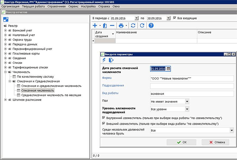Open the Организация menu

[10, 6]
